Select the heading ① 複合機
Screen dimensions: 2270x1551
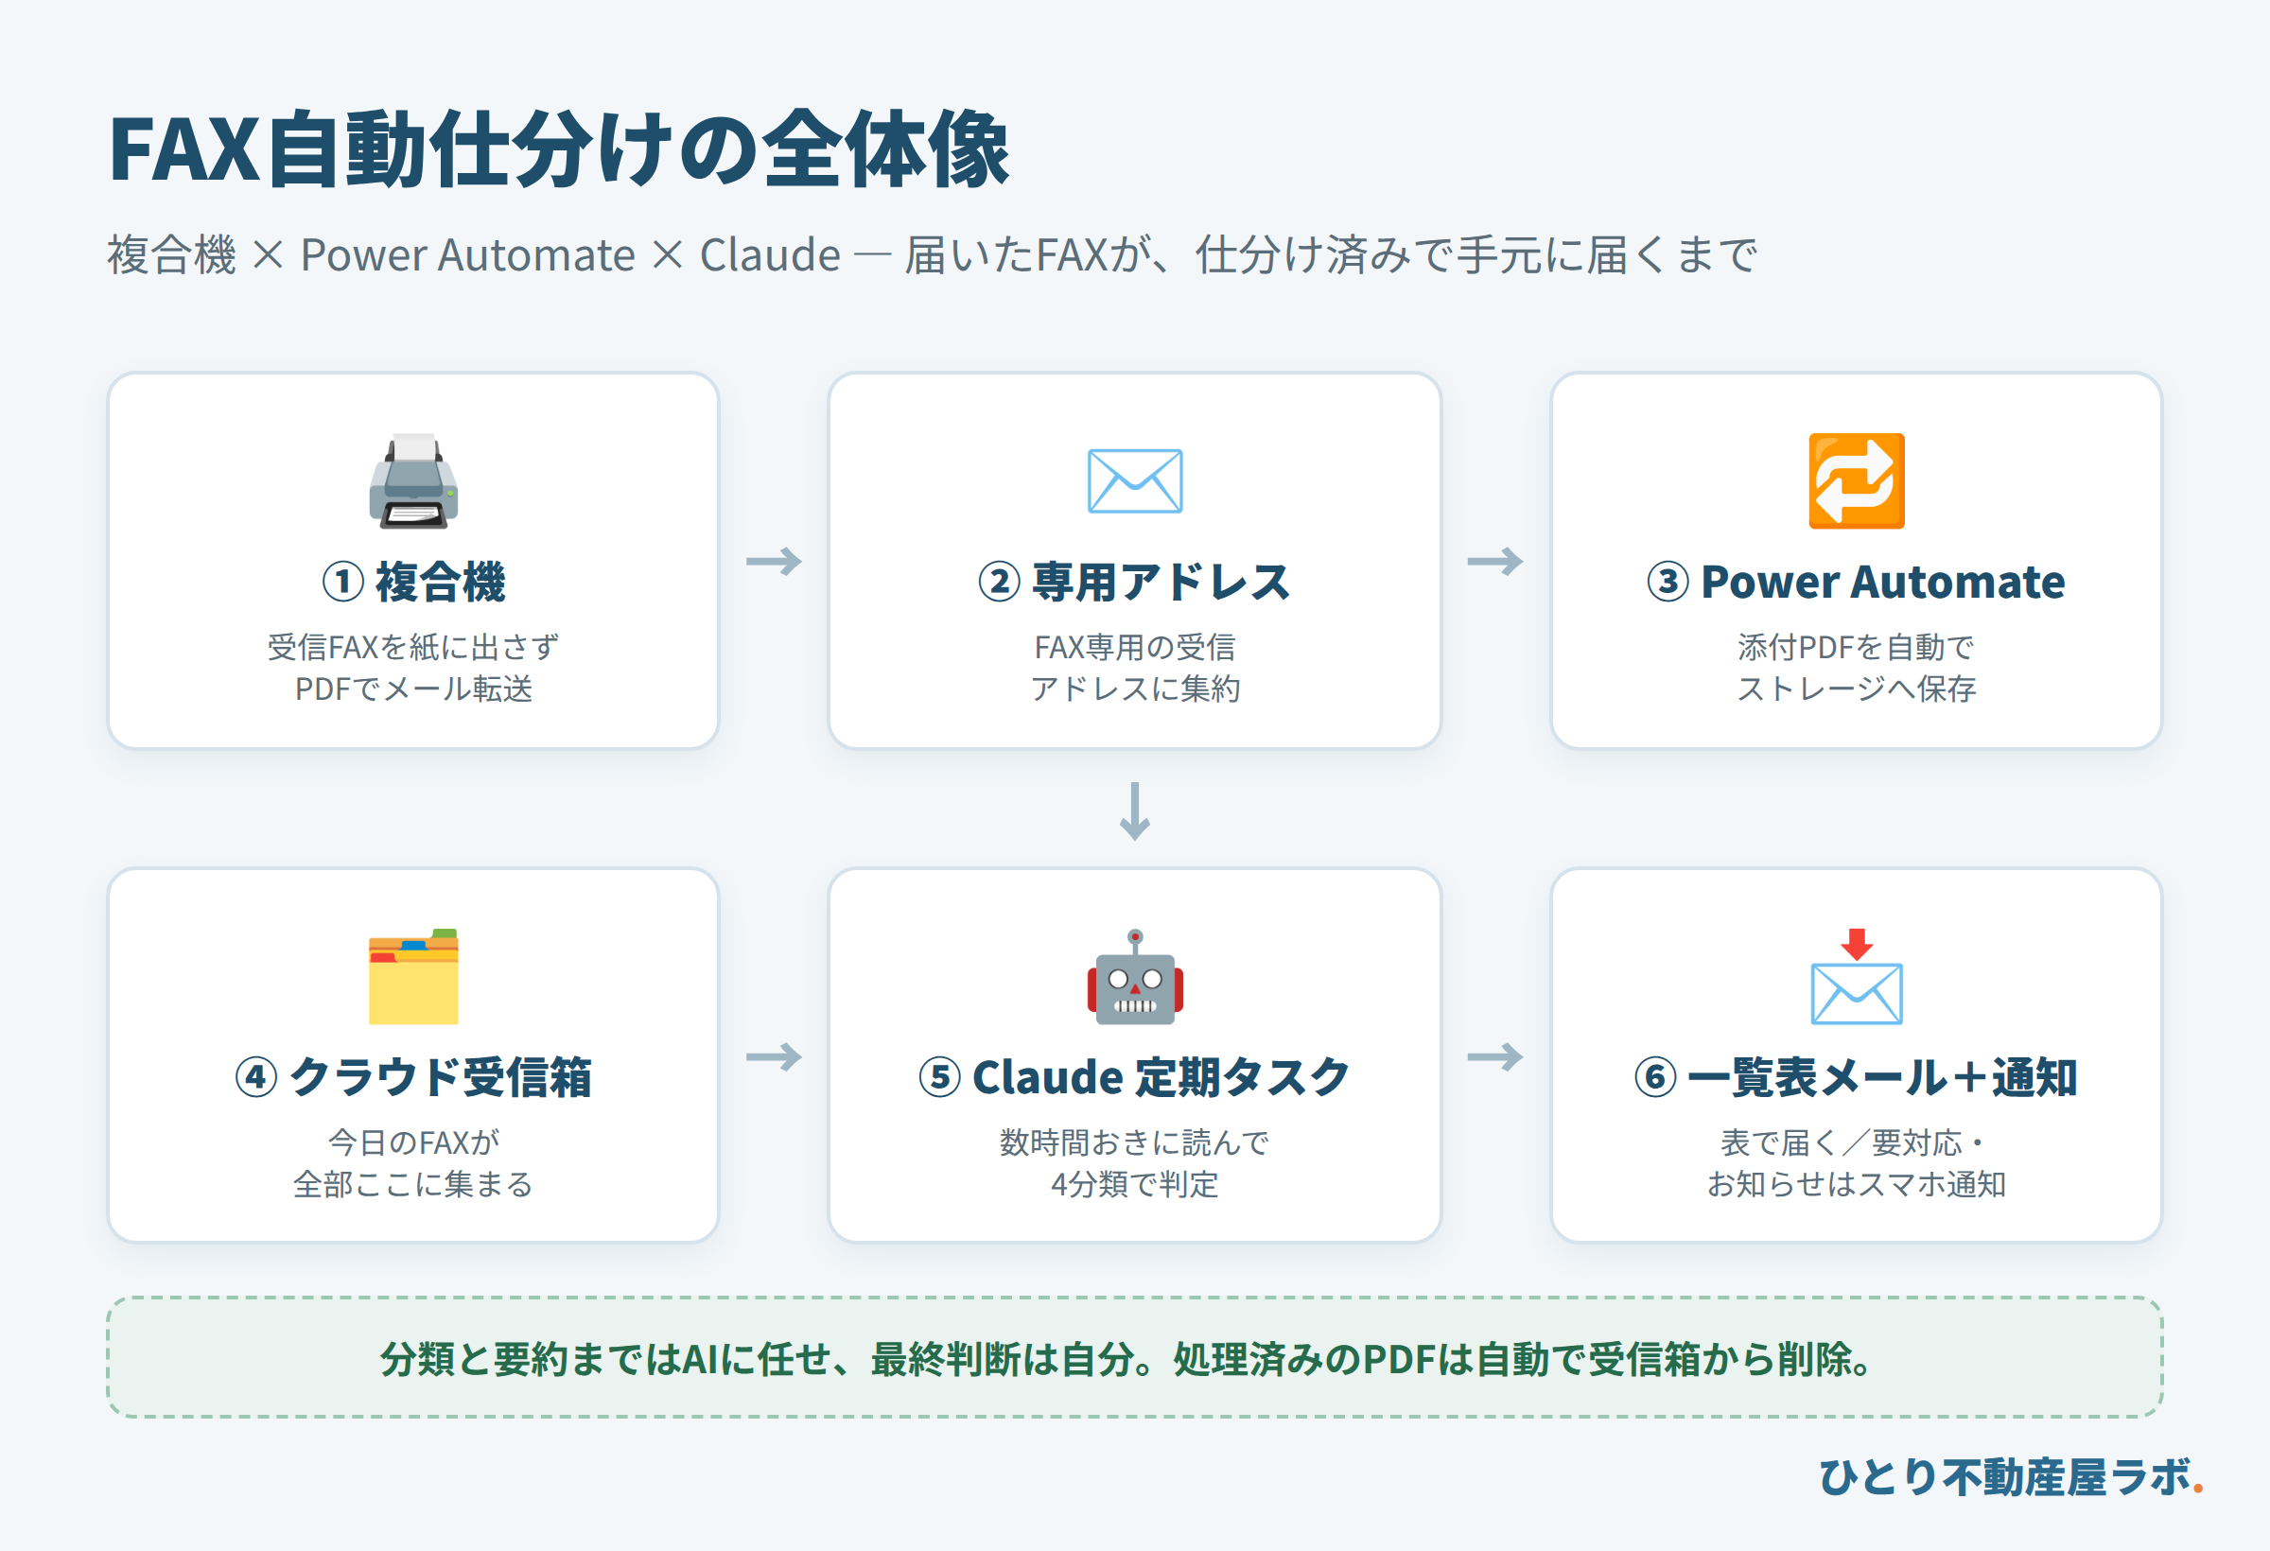(413, 583)
